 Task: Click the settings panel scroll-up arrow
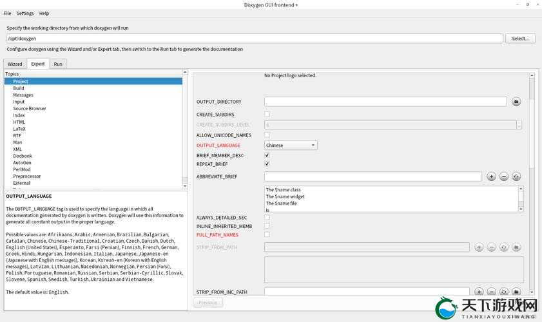tap(532, 75)
